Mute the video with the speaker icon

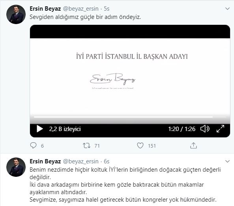click(x=205, y=129)
